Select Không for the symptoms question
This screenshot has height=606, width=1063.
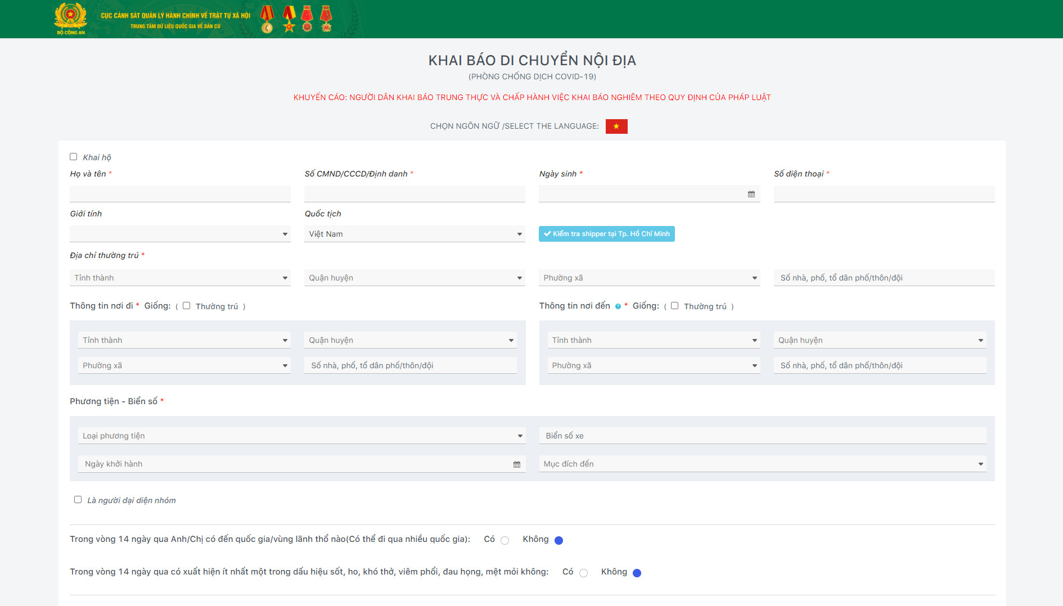[x=637, y=573]
